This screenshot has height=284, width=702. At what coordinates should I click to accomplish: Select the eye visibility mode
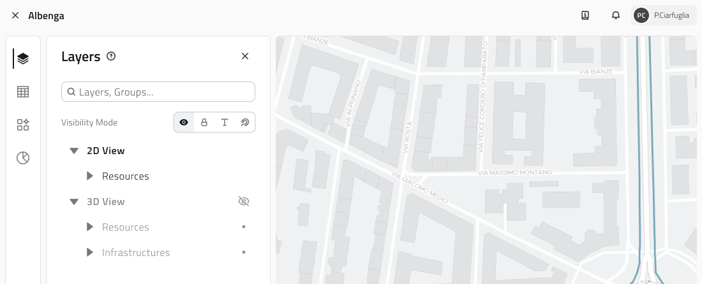pos(184,122)
